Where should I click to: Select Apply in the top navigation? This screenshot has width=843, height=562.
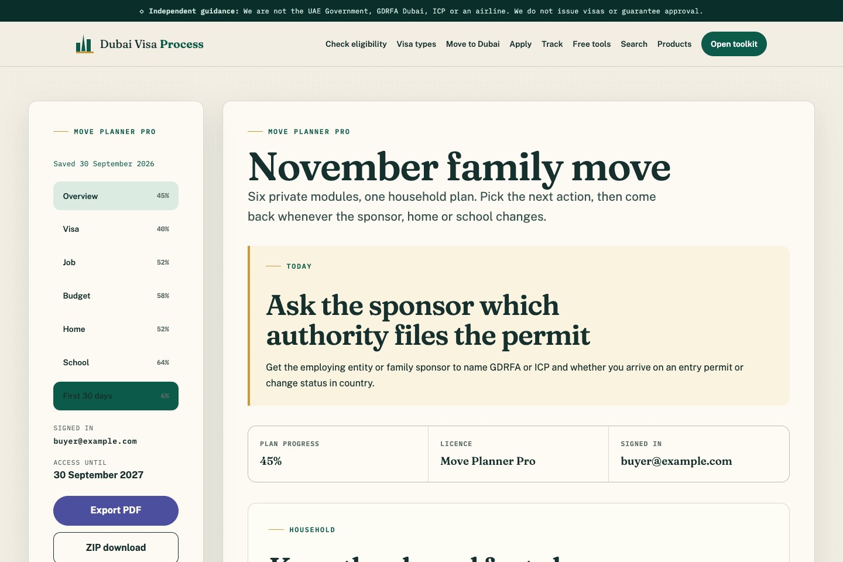(520, 44)
